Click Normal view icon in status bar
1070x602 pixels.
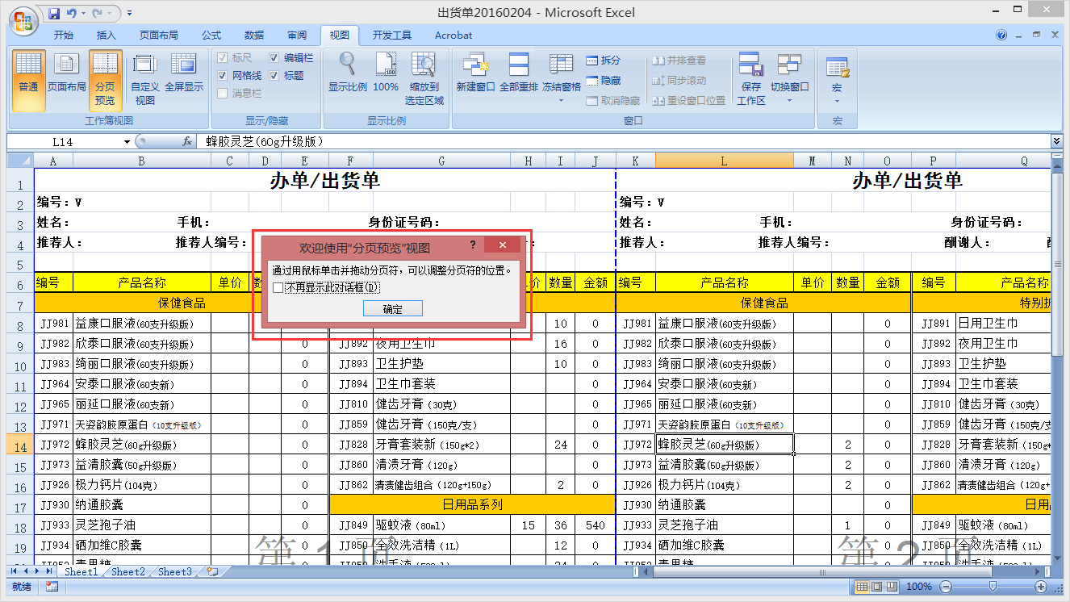(862, 587)
